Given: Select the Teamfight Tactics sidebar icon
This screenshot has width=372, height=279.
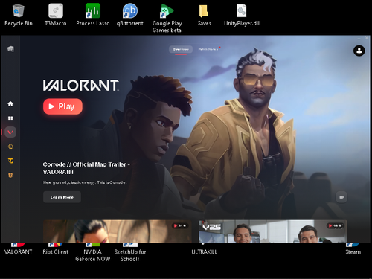Looking at the screenshot, I should [10, 161].
